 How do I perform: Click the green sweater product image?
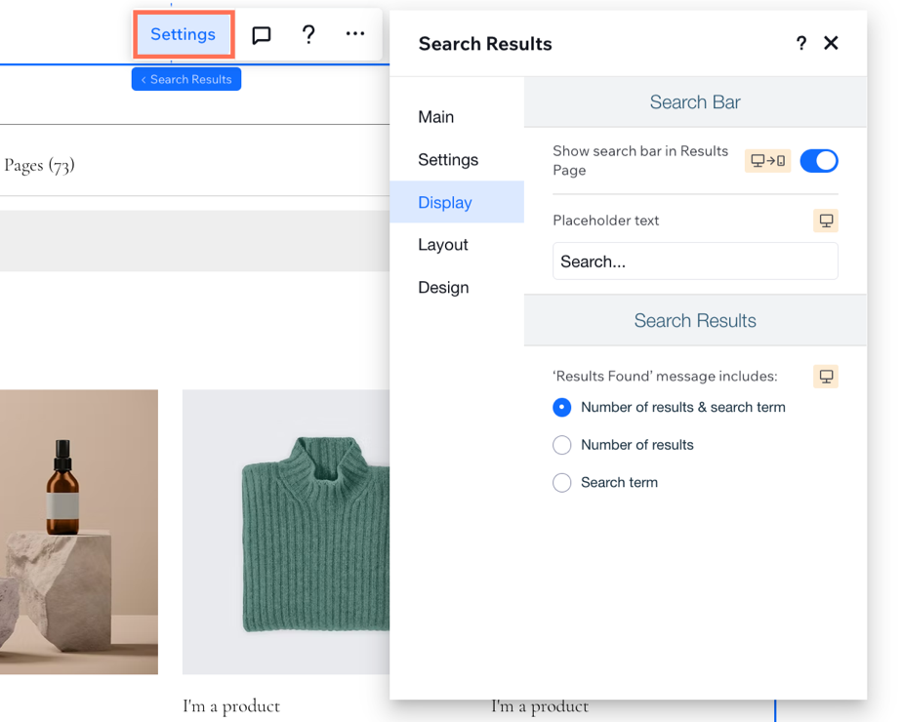(286, 532)
